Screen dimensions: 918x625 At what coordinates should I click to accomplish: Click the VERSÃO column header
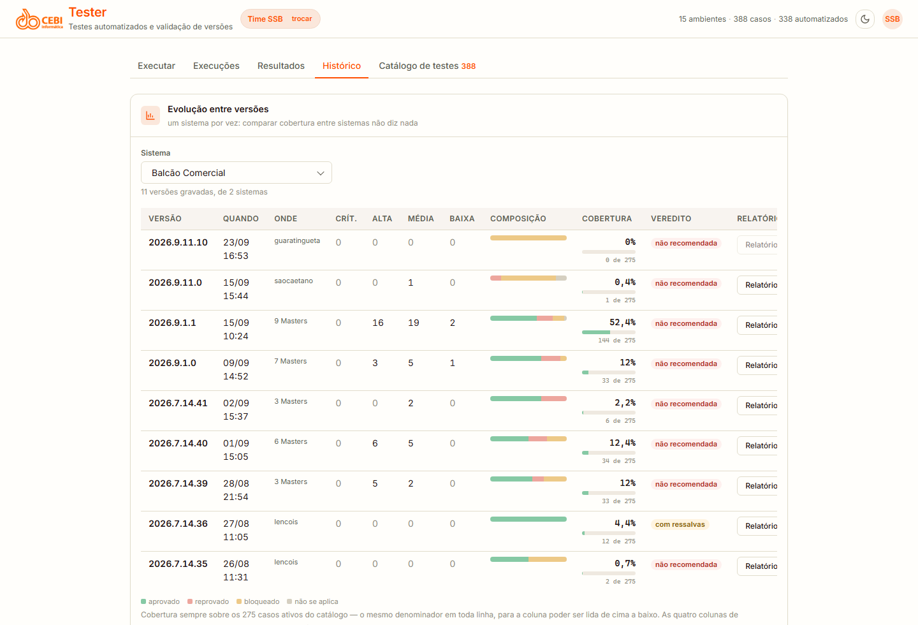coord(165,219)
